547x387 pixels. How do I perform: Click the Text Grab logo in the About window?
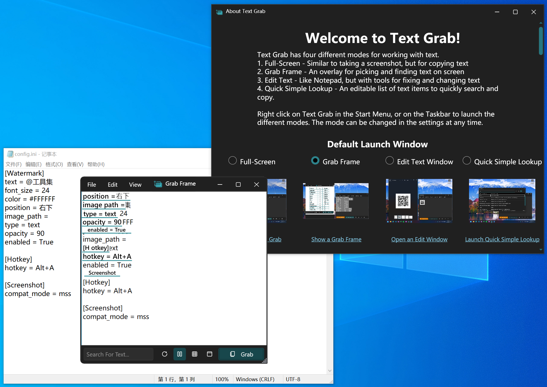[219, 12]
